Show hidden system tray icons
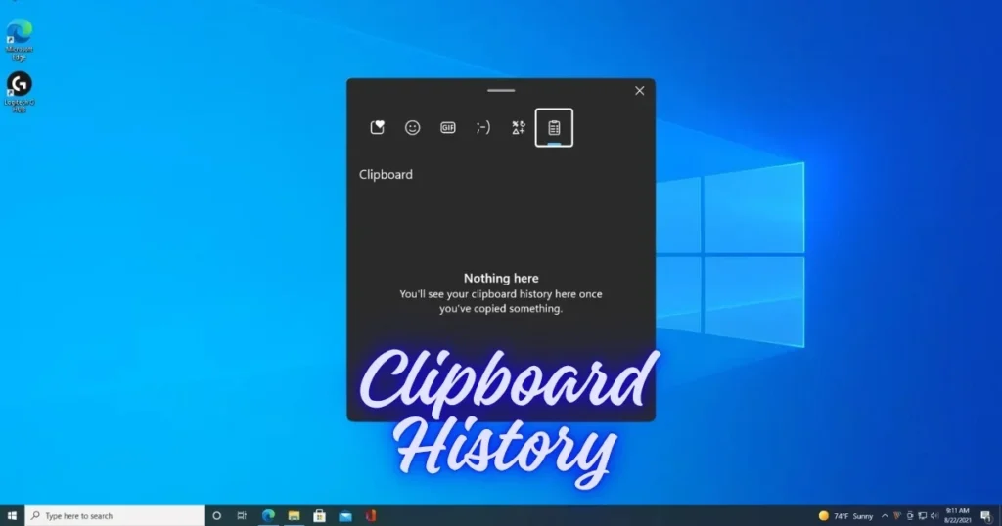Image resolution: width=1002 pixels, height=526 pixels. pyautogui.click(x=885, y=516)
